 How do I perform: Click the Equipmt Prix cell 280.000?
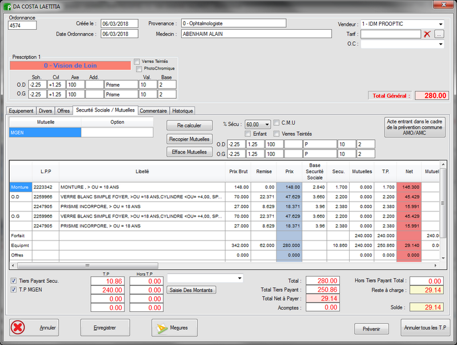point(289,246)
